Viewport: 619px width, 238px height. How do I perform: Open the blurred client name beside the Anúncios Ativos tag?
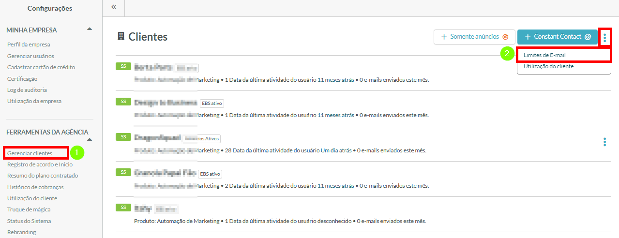158,138
